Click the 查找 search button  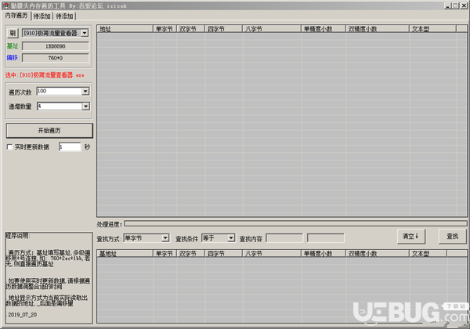coord(453,237)
